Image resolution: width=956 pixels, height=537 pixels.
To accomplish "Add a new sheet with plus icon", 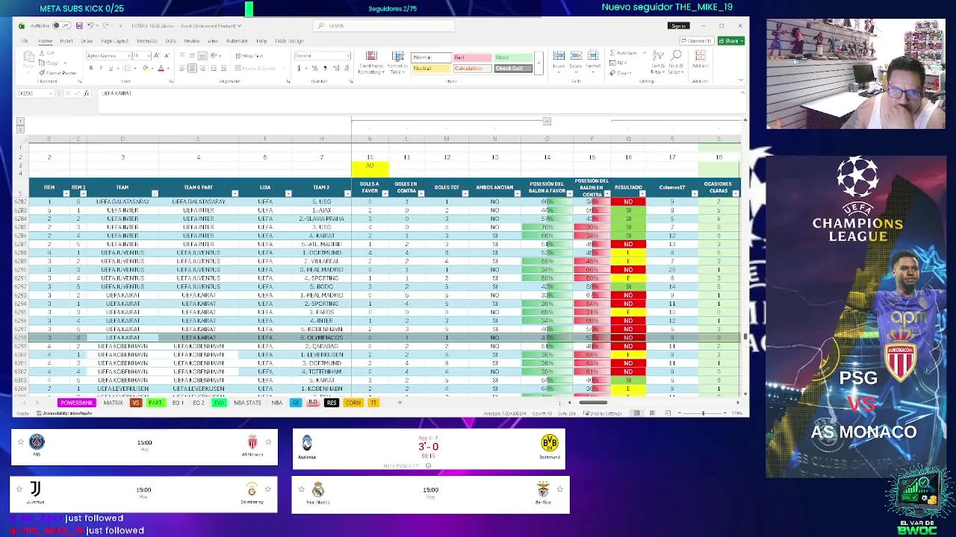I will [x=400, y=403].
